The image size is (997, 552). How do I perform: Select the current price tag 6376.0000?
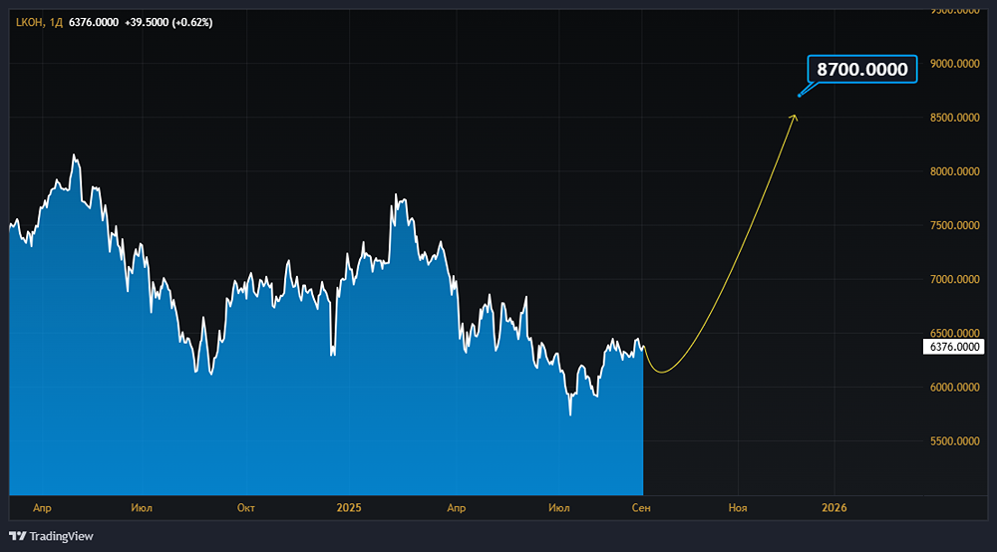pos(954,347)
